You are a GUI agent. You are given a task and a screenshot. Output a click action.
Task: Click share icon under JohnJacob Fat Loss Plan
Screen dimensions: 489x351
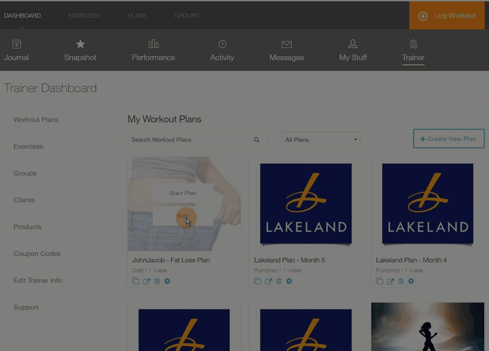click(x=147, y=282)
